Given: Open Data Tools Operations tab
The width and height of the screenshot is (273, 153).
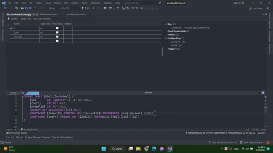Looking at the screenshot, I should [x=62, y=137].
